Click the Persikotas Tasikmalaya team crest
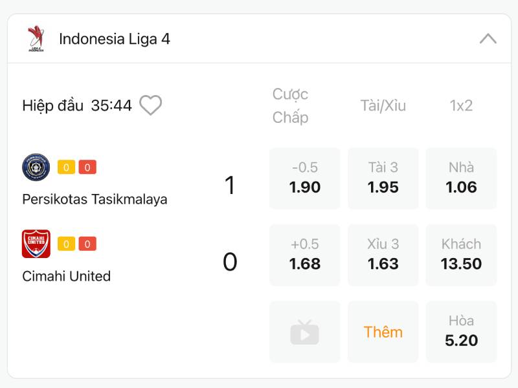The image size is (518, 388). pyautogui.click(x=36, y=167)
